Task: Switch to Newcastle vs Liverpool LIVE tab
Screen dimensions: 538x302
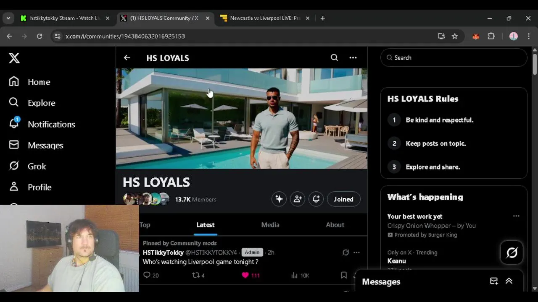Action: pyautogui.click(x=265, y=18)
